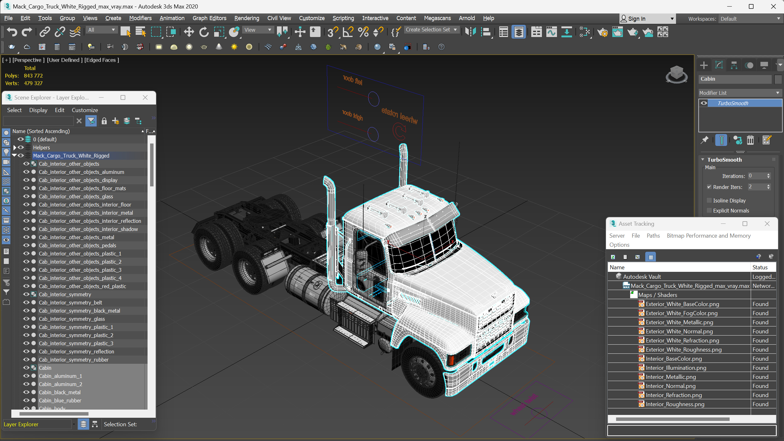Open the Modifier List dropdown

[x=739, y=93]
